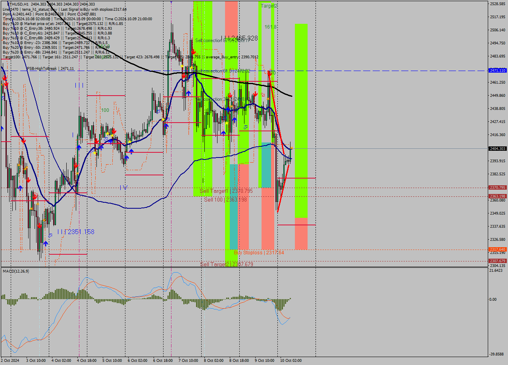The image size is (508, 365).
Task: Select the blue 'I I I 2351.158' wave label
Action: pyautogui.click(x=75, y=232)
